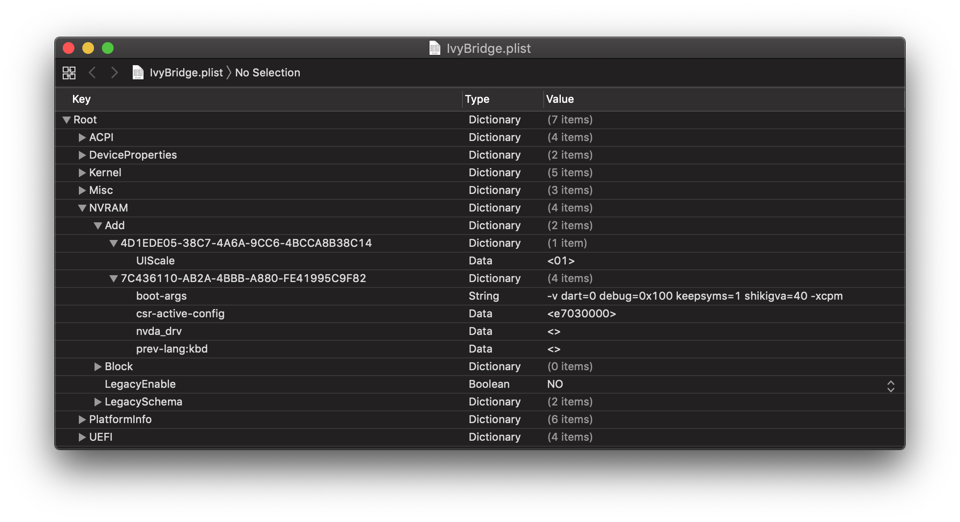Expand the Block dictionary

tap(98, 367)
